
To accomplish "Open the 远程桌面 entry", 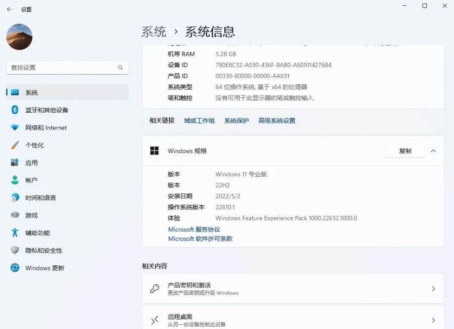I will (293, 320).
